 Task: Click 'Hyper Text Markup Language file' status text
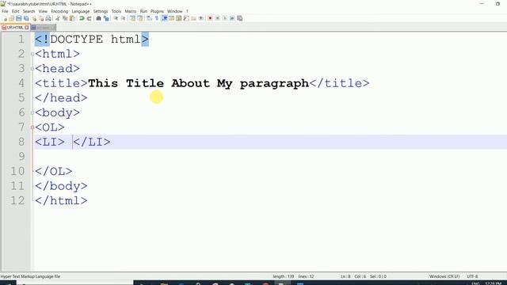coord(30,276)
